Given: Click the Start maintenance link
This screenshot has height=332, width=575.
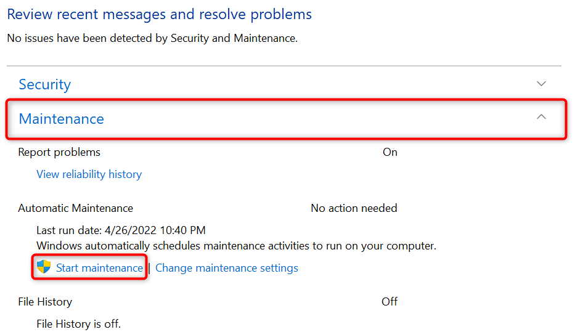Looking at the screenshot, I should (x=99, y=268).
